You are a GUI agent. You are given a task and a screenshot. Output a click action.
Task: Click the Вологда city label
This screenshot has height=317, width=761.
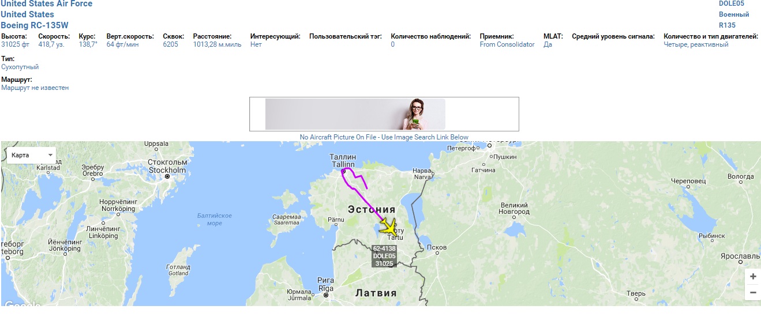(x=741, y=176)
